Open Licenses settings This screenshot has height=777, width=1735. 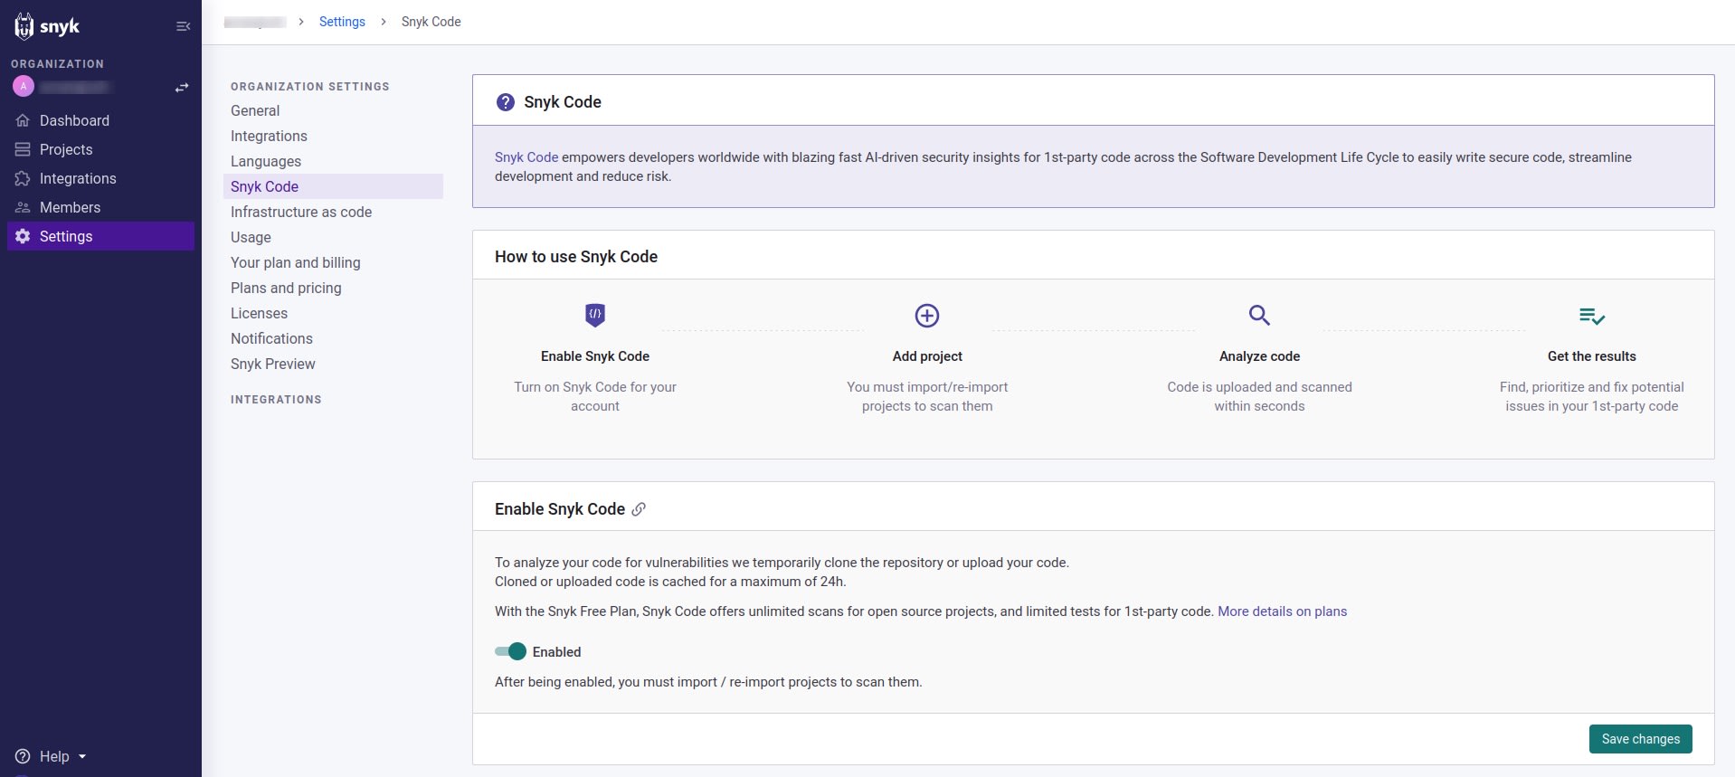pos(259,313)
